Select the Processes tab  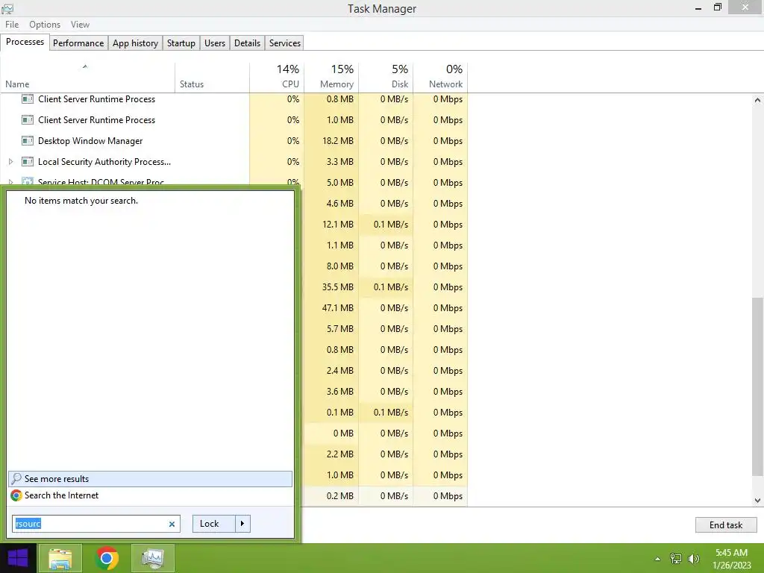coord(25,42)
